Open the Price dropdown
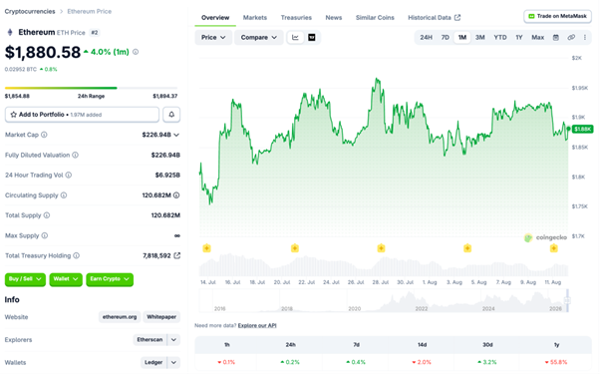Viewport: 600px width, 374px height. 213,38
